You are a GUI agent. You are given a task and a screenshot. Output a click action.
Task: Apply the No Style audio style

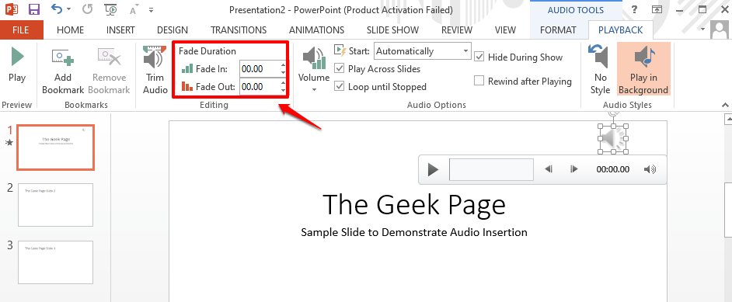[600, 69]
